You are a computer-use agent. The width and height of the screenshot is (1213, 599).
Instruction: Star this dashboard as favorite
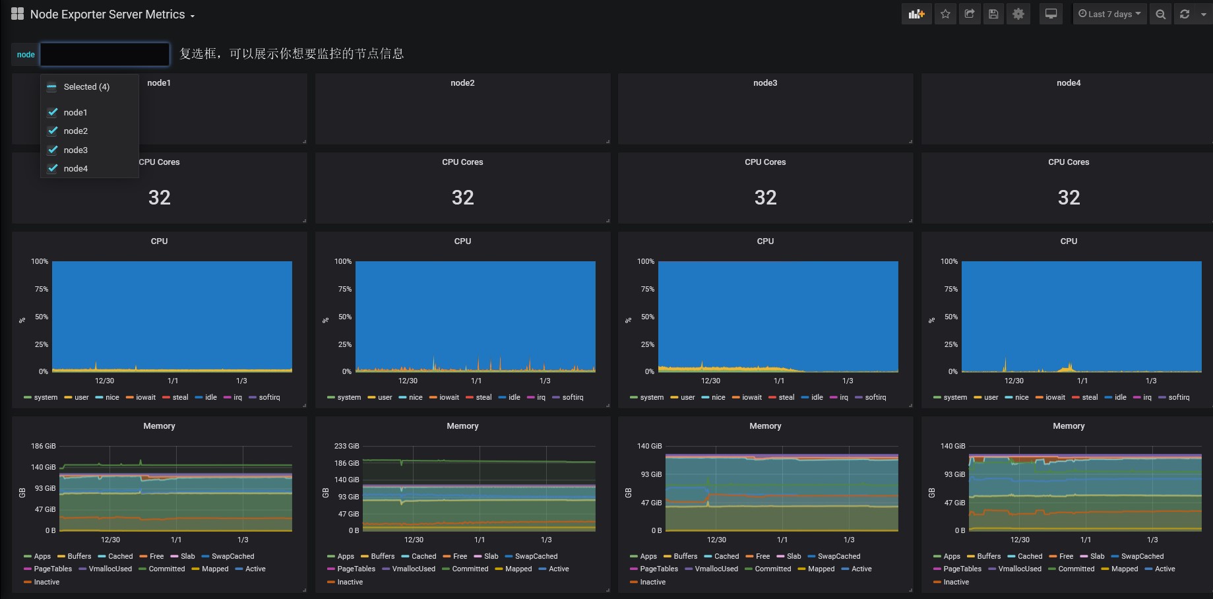point(945,14)
